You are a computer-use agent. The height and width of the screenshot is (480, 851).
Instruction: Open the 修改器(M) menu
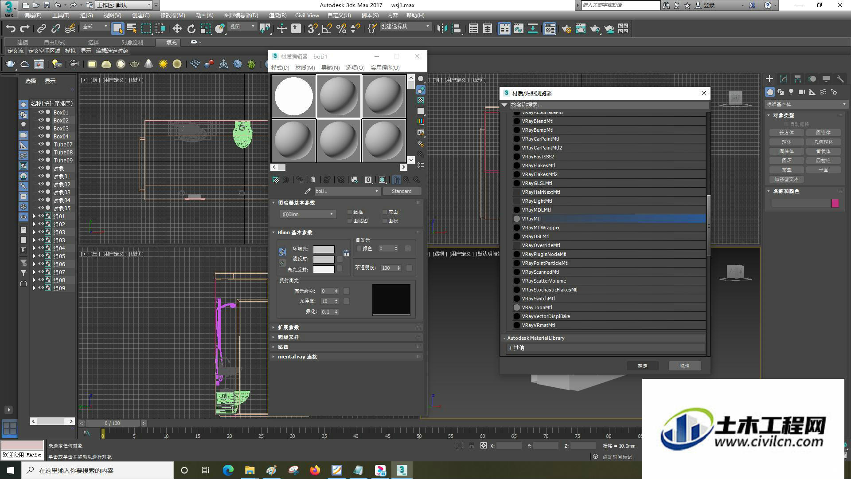(x=172, y=15)
